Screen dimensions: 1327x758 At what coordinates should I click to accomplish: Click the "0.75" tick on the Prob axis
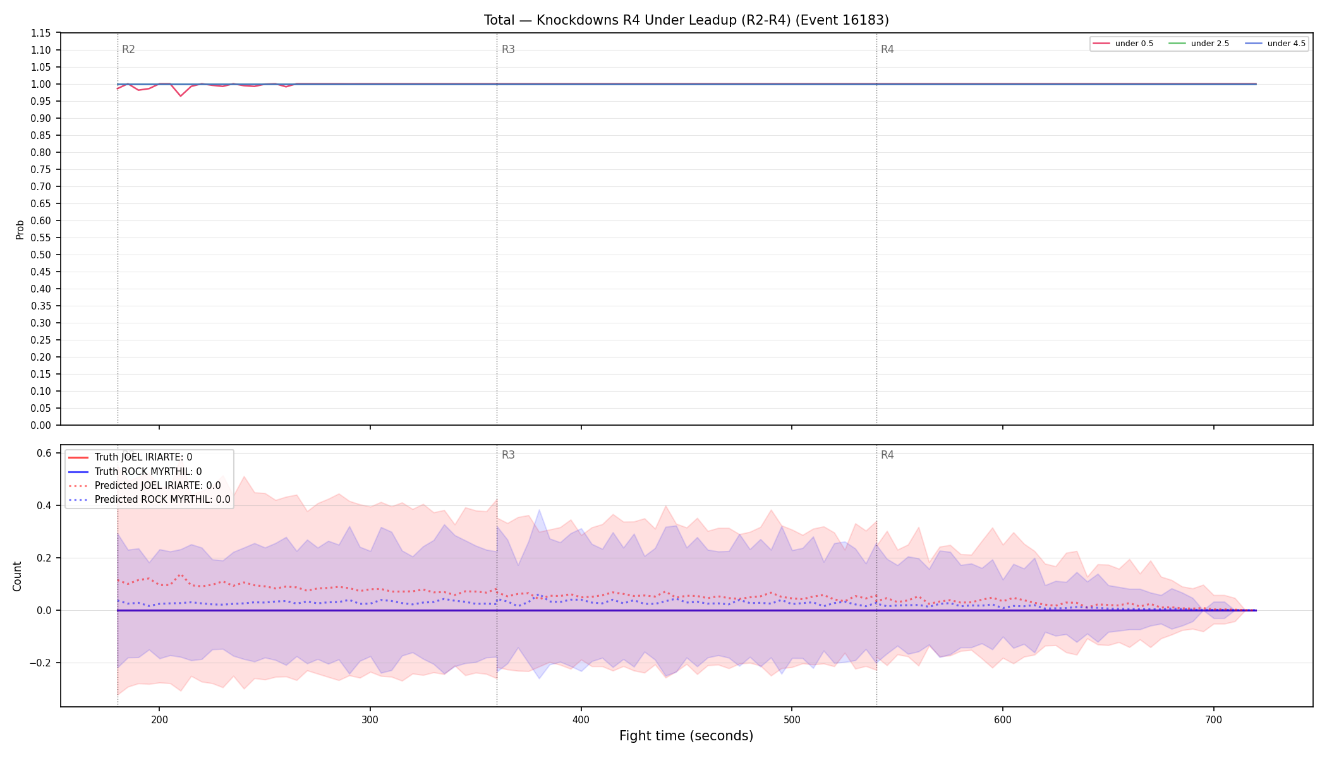tap(41, 170)
